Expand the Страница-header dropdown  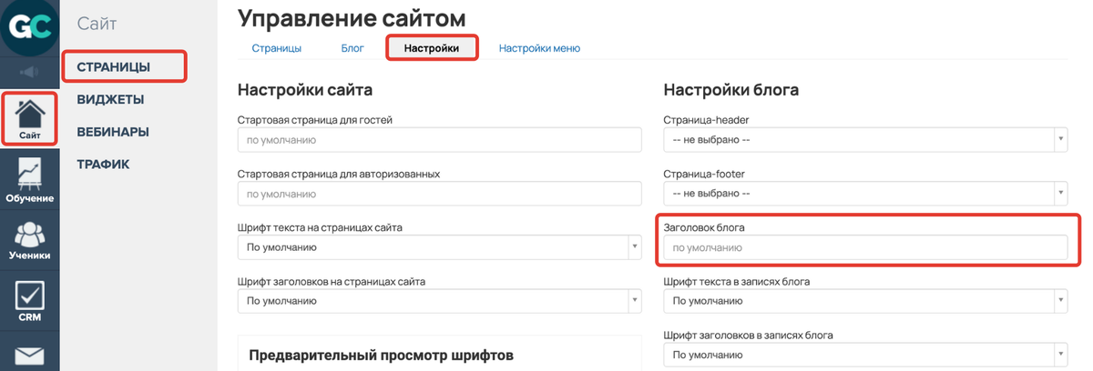click(x=865, y=140)
